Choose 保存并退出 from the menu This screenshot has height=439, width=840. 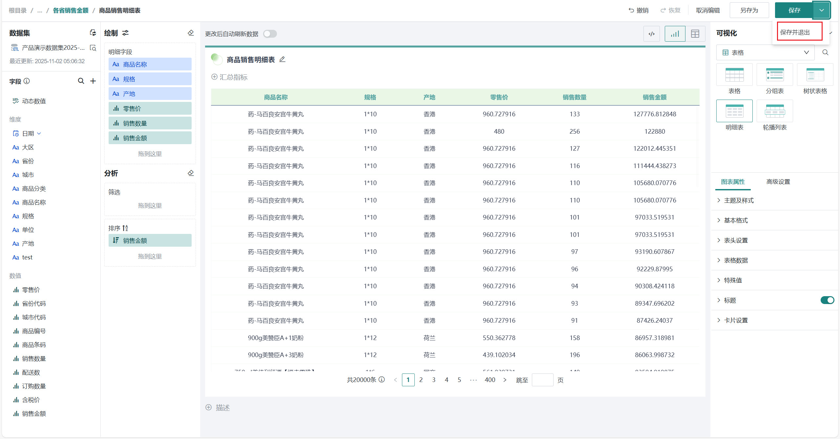[795, 32]
